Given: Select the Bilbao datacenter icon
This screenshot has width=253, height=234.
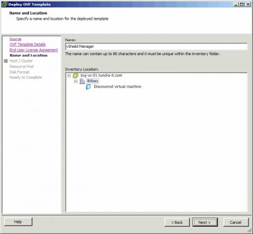Looking at the screenshot, I should [82, 81].
